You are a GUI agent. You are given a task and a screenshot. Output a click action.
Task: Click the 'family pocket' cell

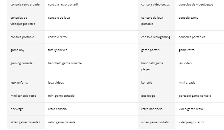[x=91, y=50]
